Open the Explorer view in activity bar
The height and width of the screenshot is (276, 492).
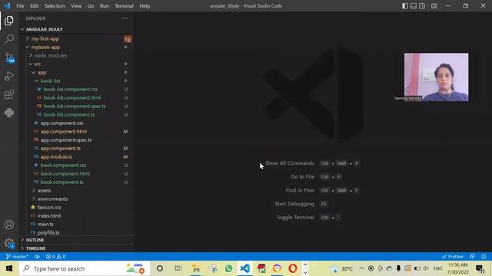[9, 21]
